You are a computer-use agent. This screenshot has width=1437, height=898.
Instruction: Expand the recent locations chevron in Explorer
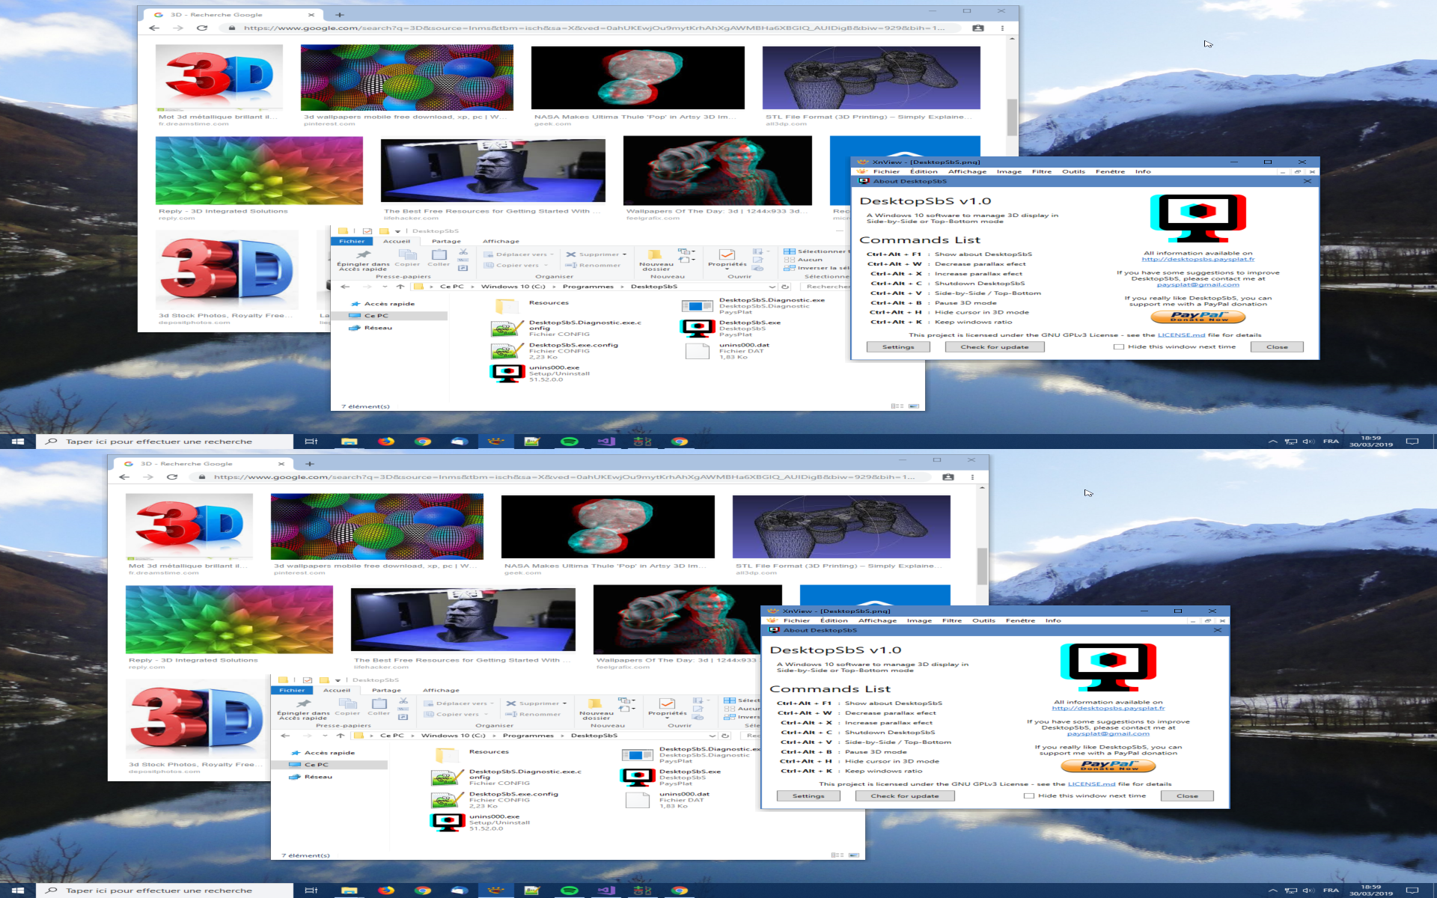click(385, 287)
